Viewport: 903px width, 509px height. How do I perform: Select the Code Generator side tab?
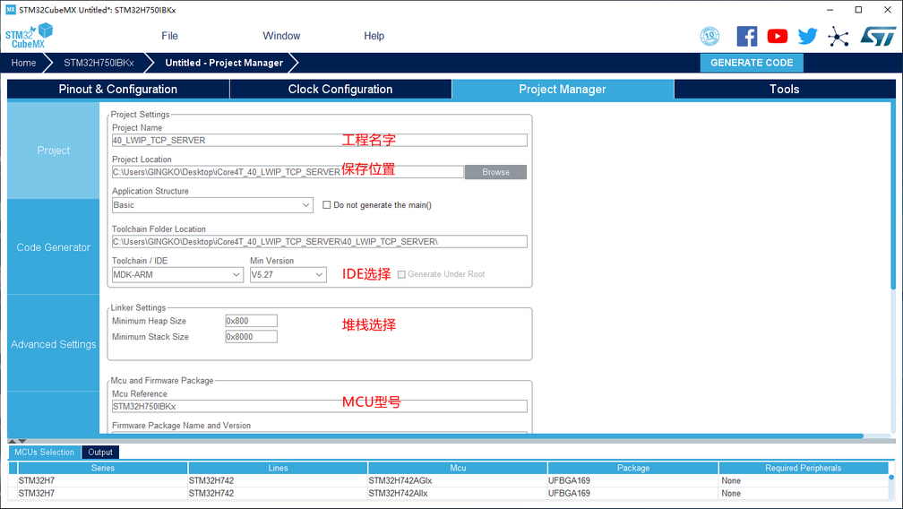[54, 247]
